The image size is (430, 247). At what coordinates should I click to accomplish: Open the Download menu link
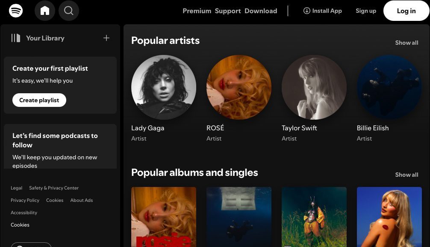[x=261, y=11]
